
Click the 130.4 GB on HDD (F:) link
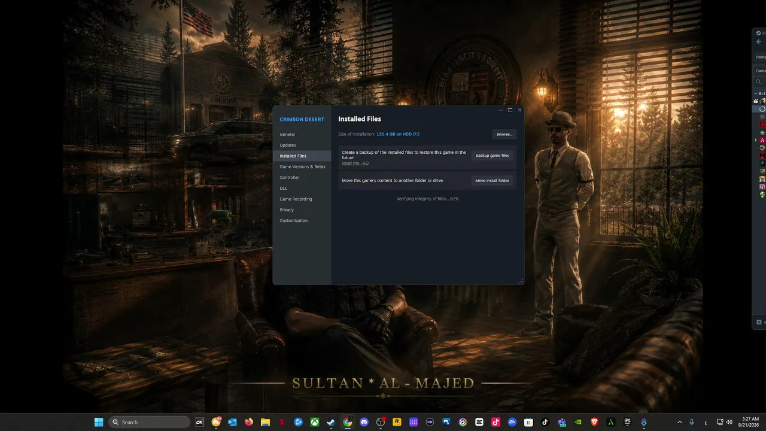coord(398,134)
